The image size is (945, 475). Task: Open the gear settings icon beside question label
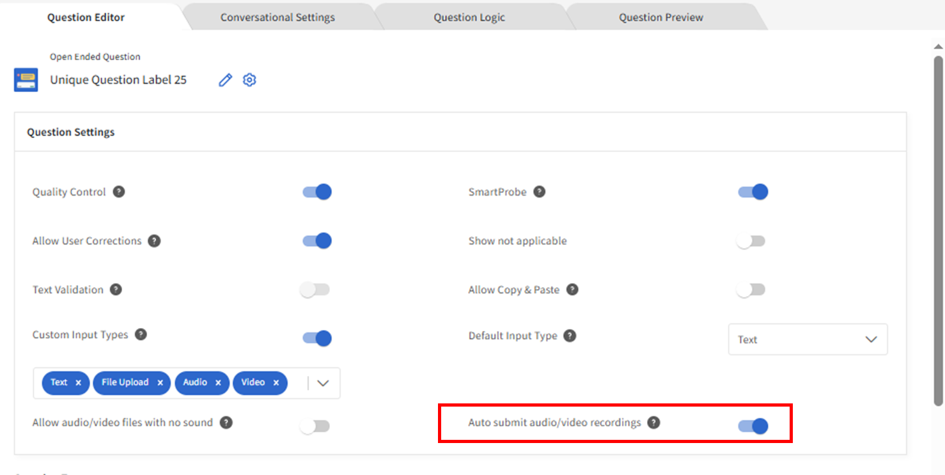tap(249, 80)
